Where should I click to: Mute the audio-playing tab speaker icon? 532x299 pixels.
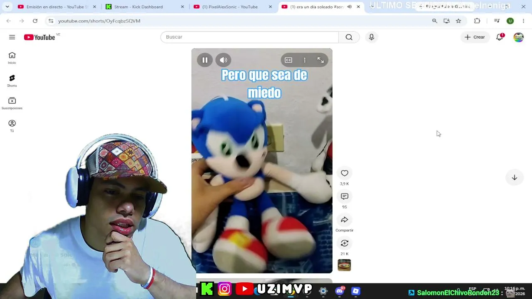pyautogui.click(x=349, y=7)
